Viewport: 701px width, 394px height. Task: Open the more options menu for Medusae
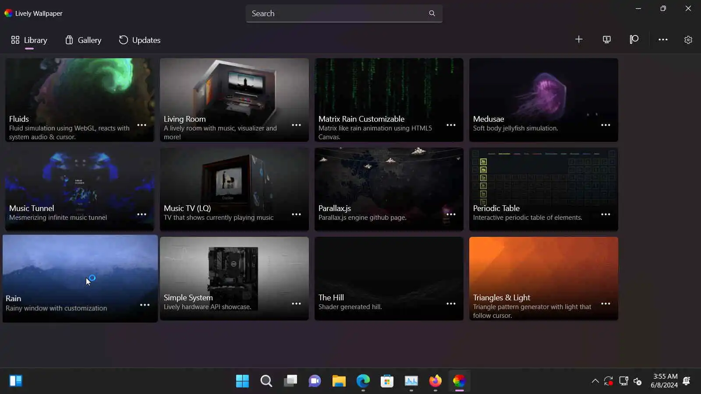point(605,125)
